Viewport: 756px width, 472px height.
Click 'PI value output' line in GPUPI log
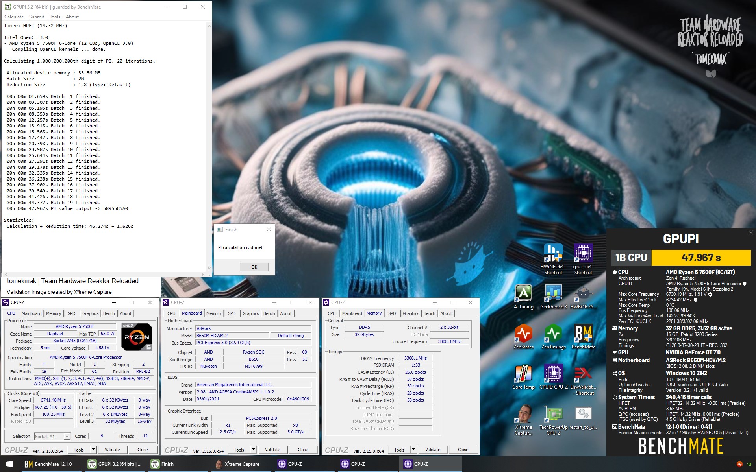click(x=67, y=208)
